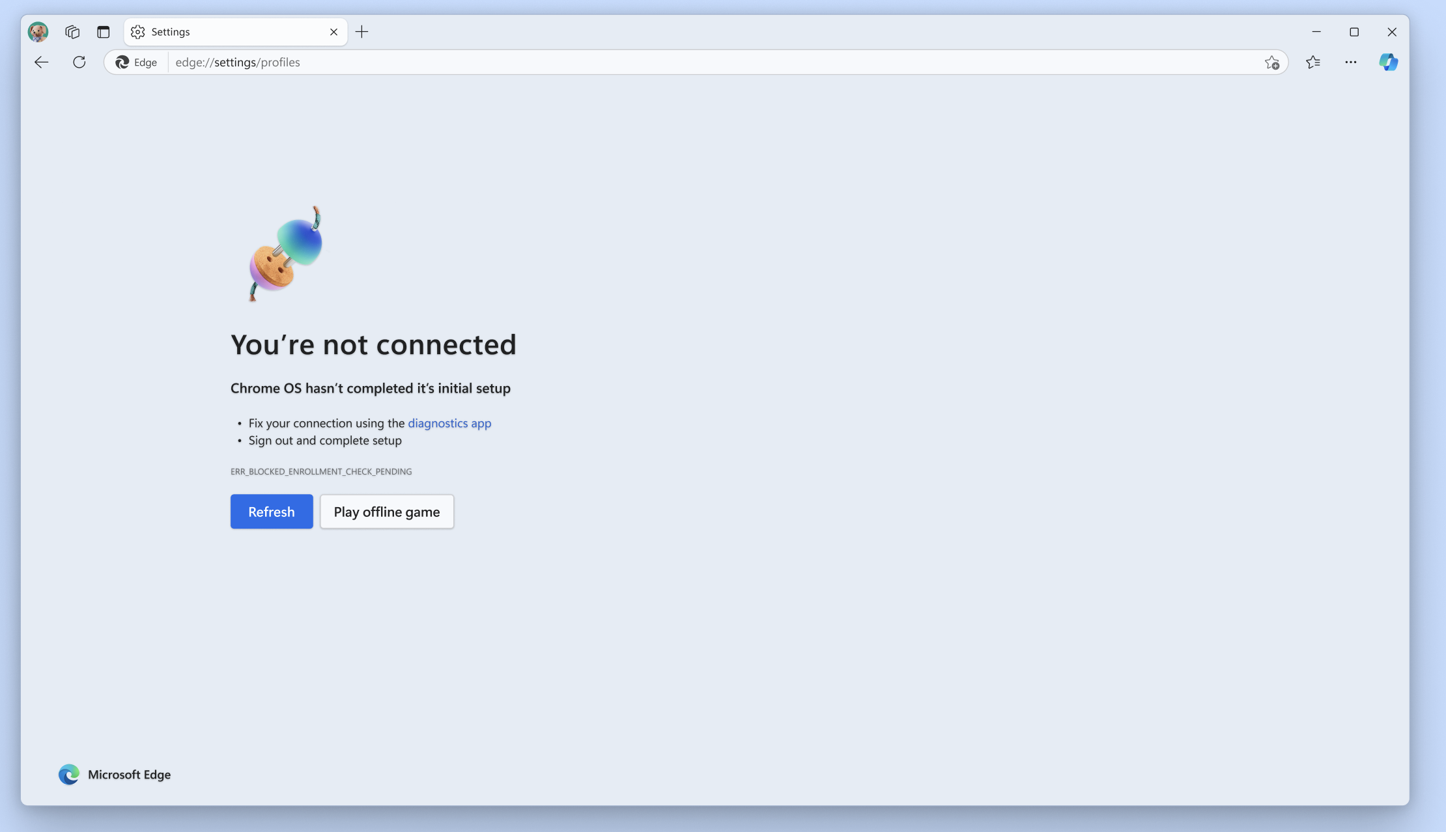Open the tab actions menu icon
1446x832 pixels.
103,32
